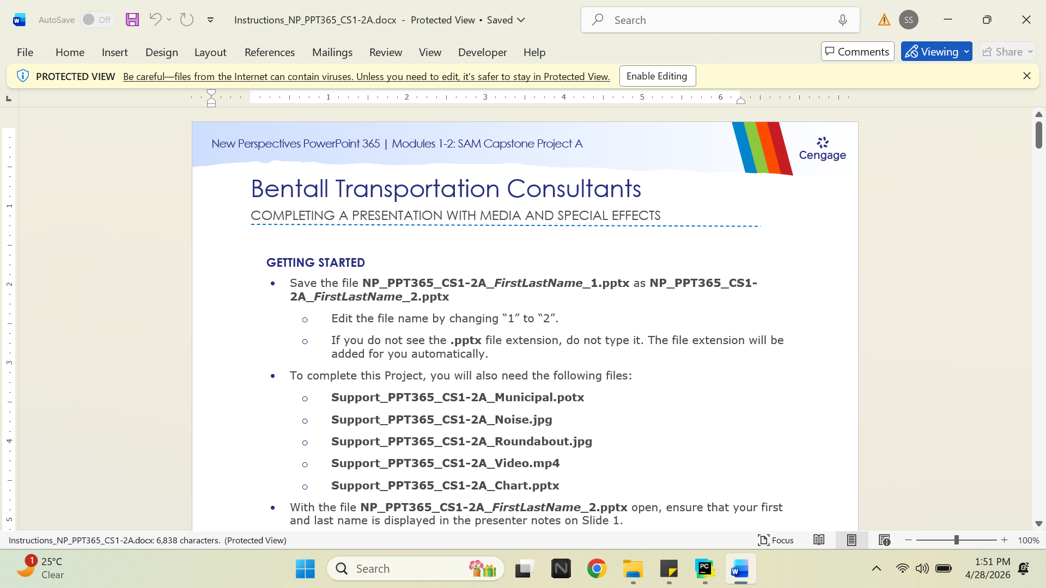
Task: Click the vertical scrollbar thumb
Action: pos(1038,134)
